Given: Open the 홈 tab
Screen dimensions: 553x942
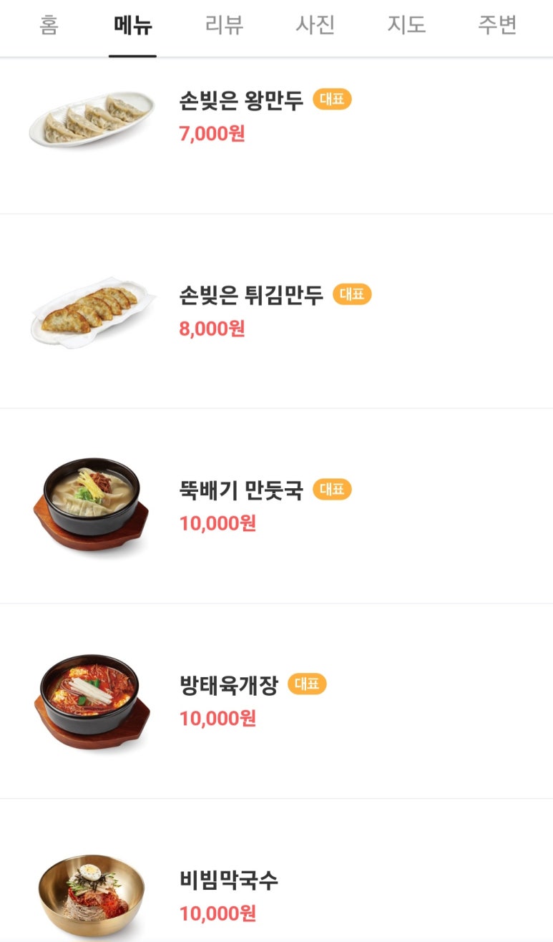Looking at the screenshot, I should pos(49,26).
